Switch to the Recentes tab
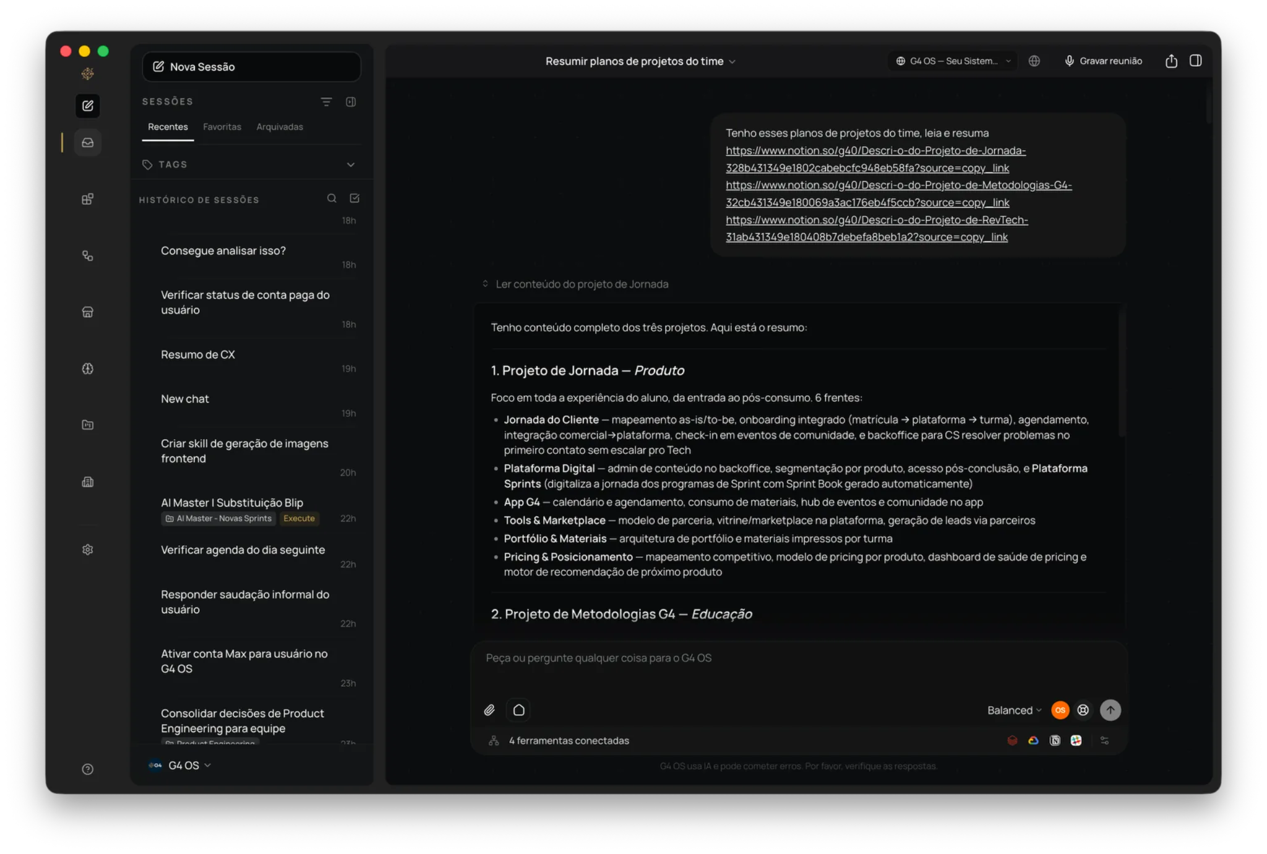The height and width of the screenshot is (854, 1267). coord(168,127)
